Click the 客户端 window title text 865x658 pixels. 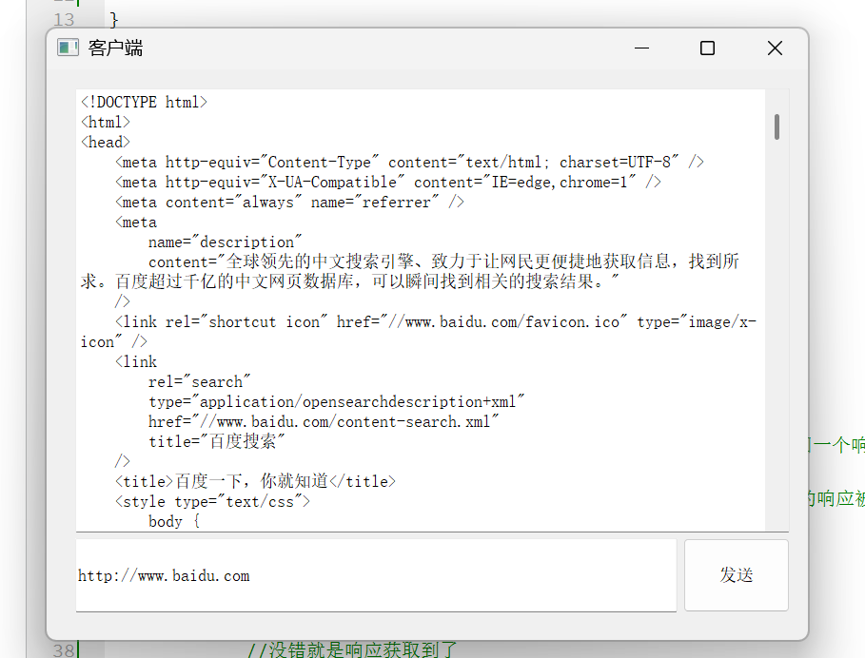point(115,48)
